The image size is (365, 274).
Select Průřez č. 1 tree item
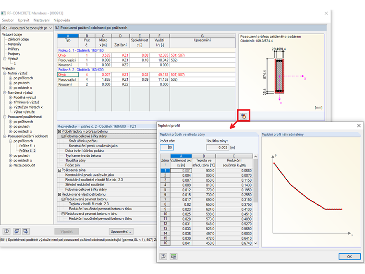coord(27,146)
